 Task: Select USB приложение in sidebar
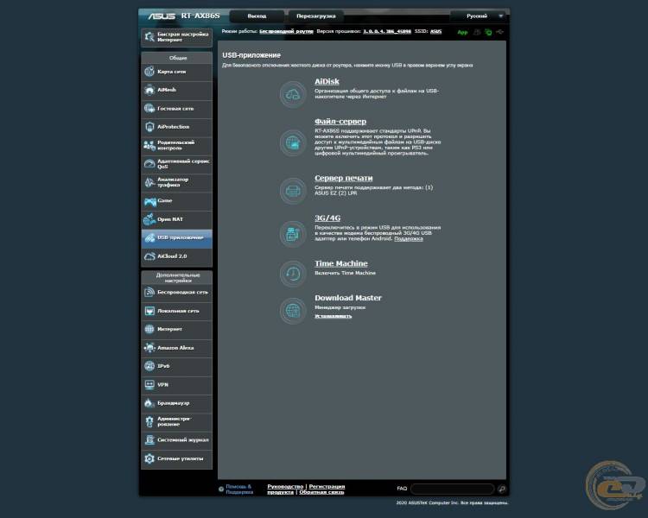pyautogui.click(x=177, y=238)
